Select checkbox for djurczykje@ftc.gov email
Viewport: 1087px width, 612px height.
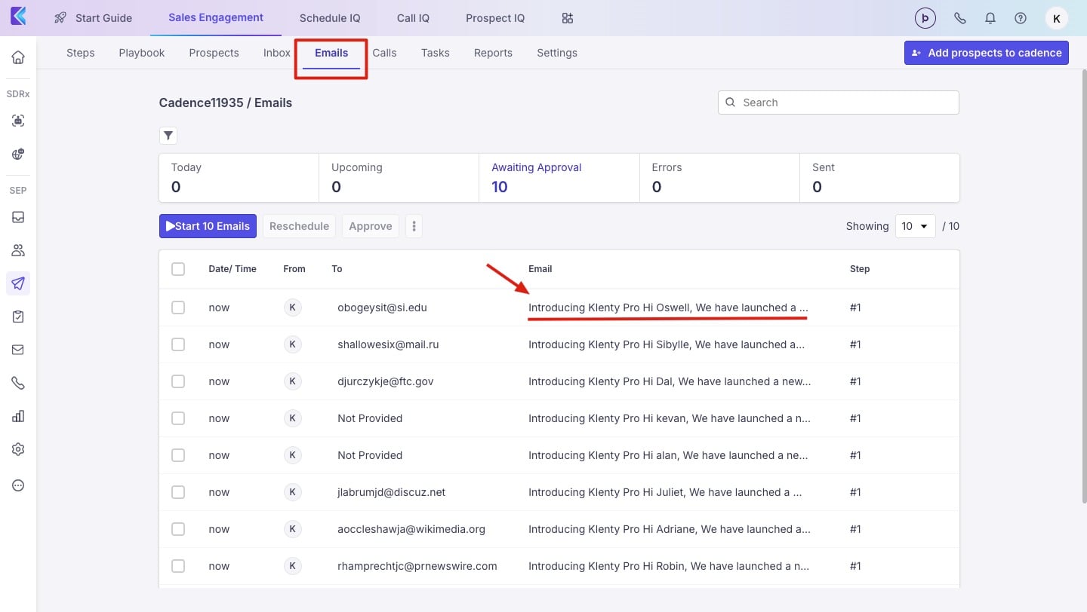178,381
